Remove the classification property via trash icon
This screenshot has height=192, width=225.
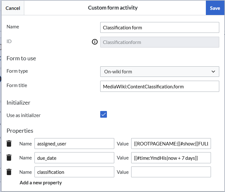(9, 172)
